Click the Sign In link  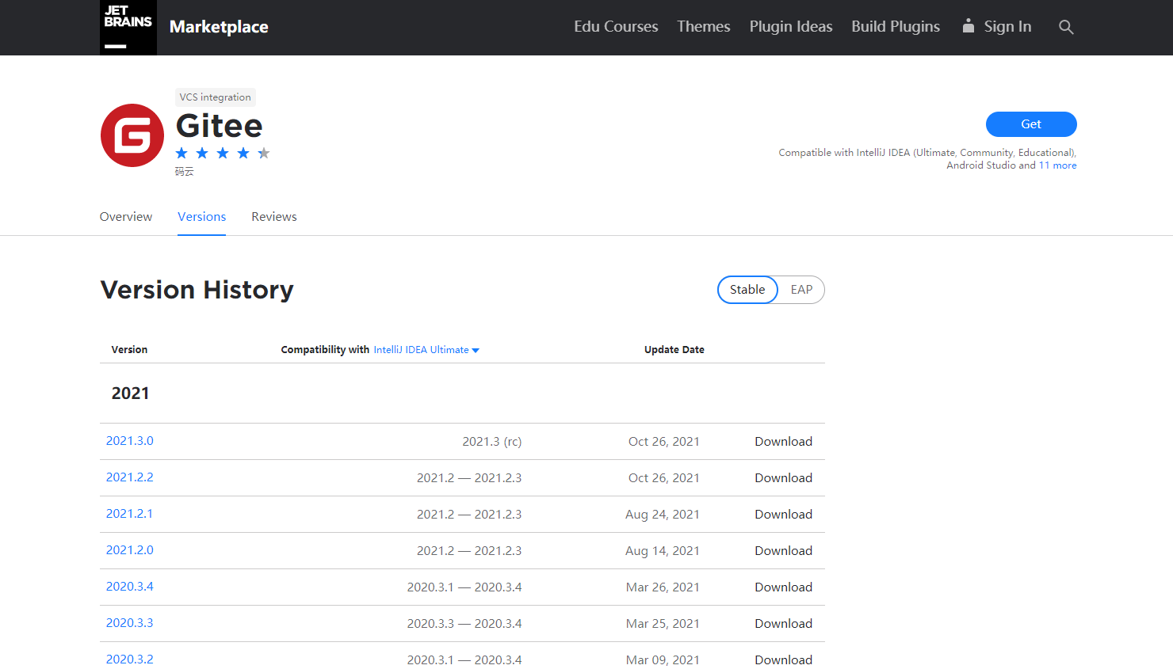tap(1007, 27)
